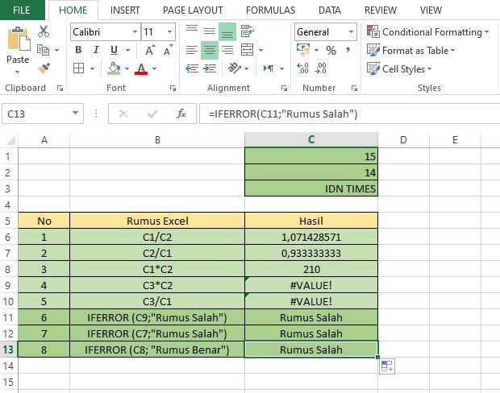Open the General number format dropdown
Viewport: 500px width, 393px height.
[351, 32]
